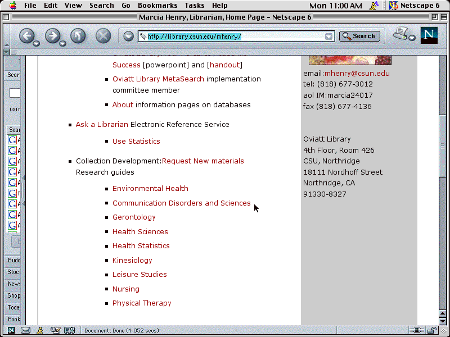Open the Oviatt Library MetaSearch link
The image size is (450, 337).
158,79
